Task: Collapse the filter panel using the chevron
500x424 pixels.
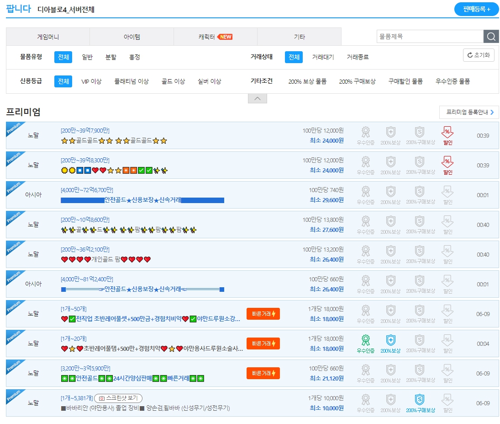Action: [x=257, y=98]
